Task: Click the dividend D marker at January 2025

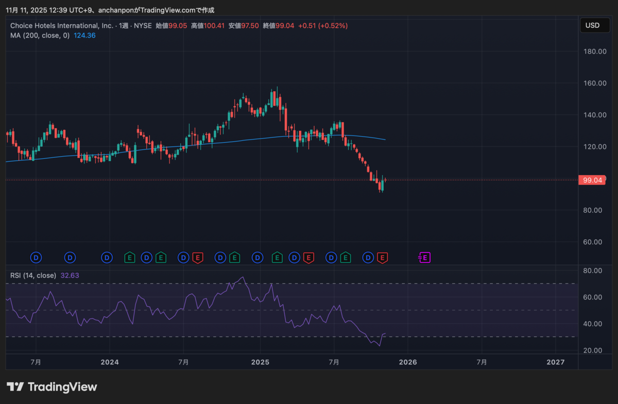Action: 257,257
